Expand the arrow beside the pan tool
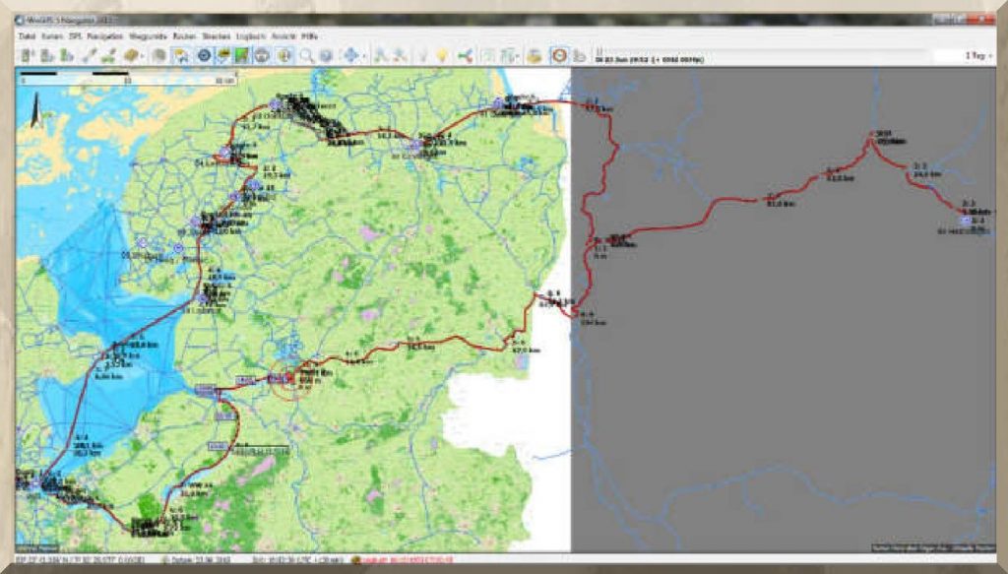The image size is (1008, 574). point(364,56)
